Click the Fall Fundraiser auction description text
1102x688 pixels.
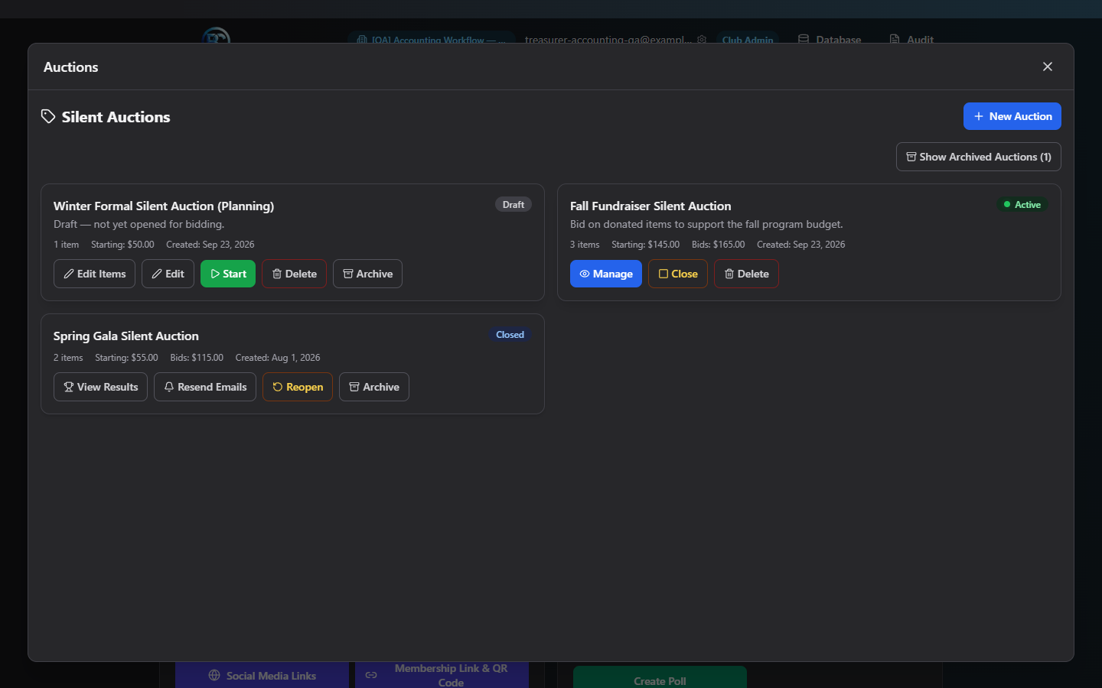point(706,224)
